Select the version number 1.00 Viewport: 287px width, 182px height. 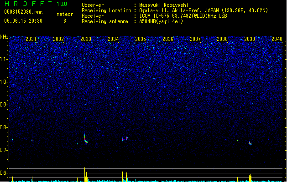click(62, 4)
